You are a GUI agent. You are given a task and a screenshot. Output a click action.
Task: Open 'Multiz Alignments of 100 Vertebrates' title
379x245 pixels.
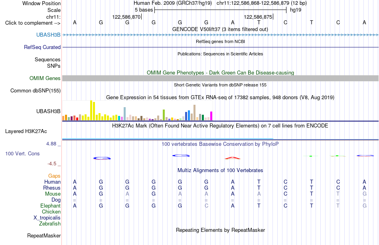[220, 171]
